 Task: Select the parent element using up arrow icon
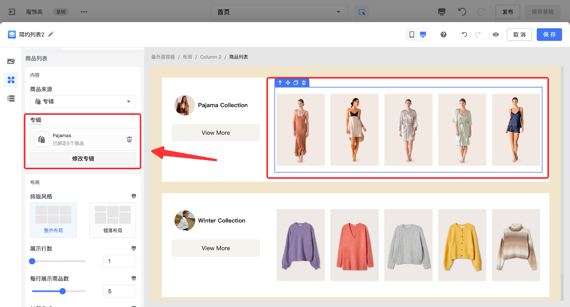[x=280, y=83]
